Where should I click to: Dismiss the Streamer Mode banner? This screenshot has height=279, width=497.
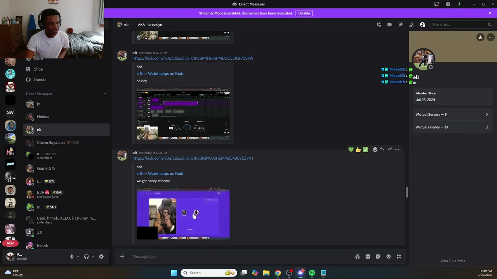[x=490, y=13]
